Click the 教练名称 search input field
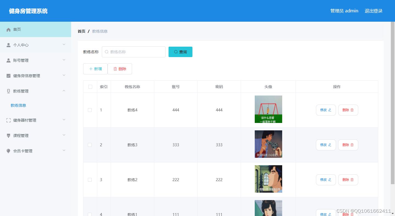The height and width of the screenshot is (216, 395). point(134,52)
